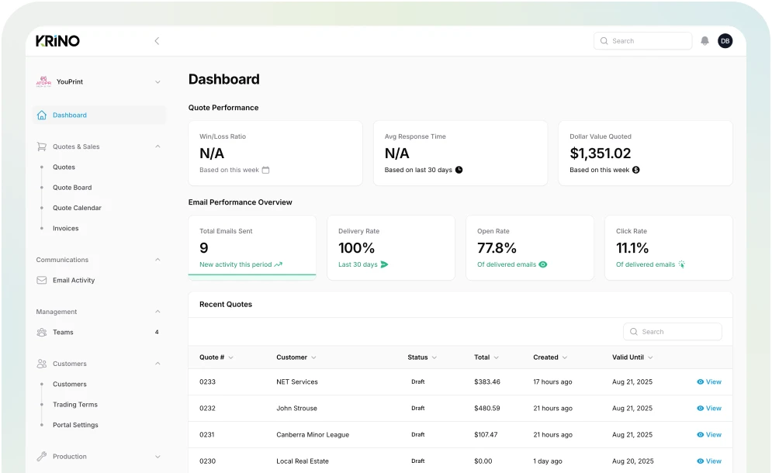This screenshot has height=473, width=772.
Task: Collapse the Communications section
Action: pyautogui.click(x=158, y=260)
